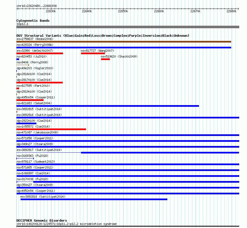Image resolution: width=247 pixels, height=228 pixels.
Task: Click the nsv1055572 (Coe2014) label
Action: 33,127
